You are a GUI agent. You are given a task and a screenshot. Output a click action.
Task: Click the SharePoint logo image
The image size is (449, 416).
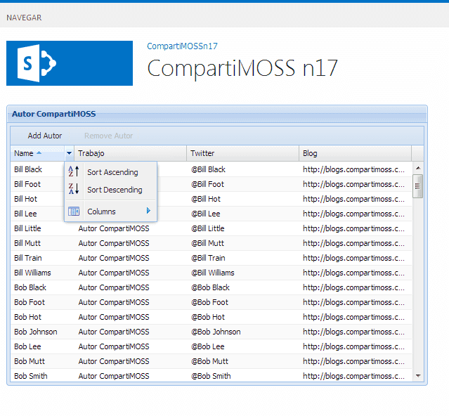click(70, 63)
